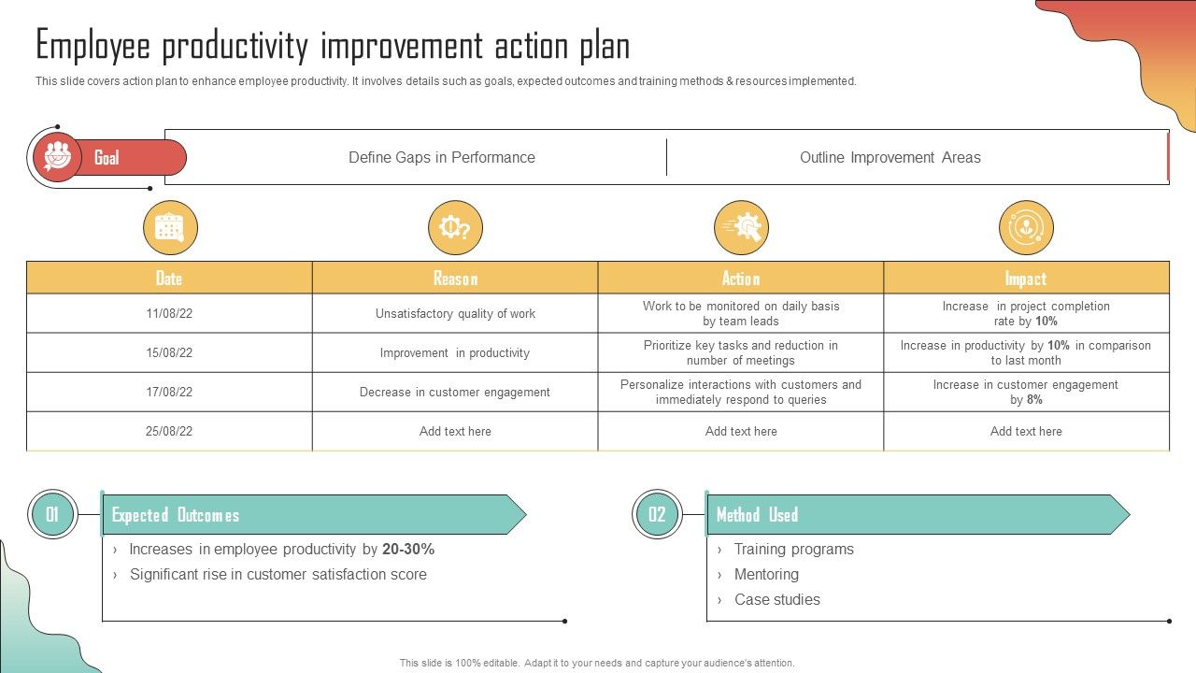Click 'Add text here' in Action column
1196x673 pixels.
tap(741, 432)
